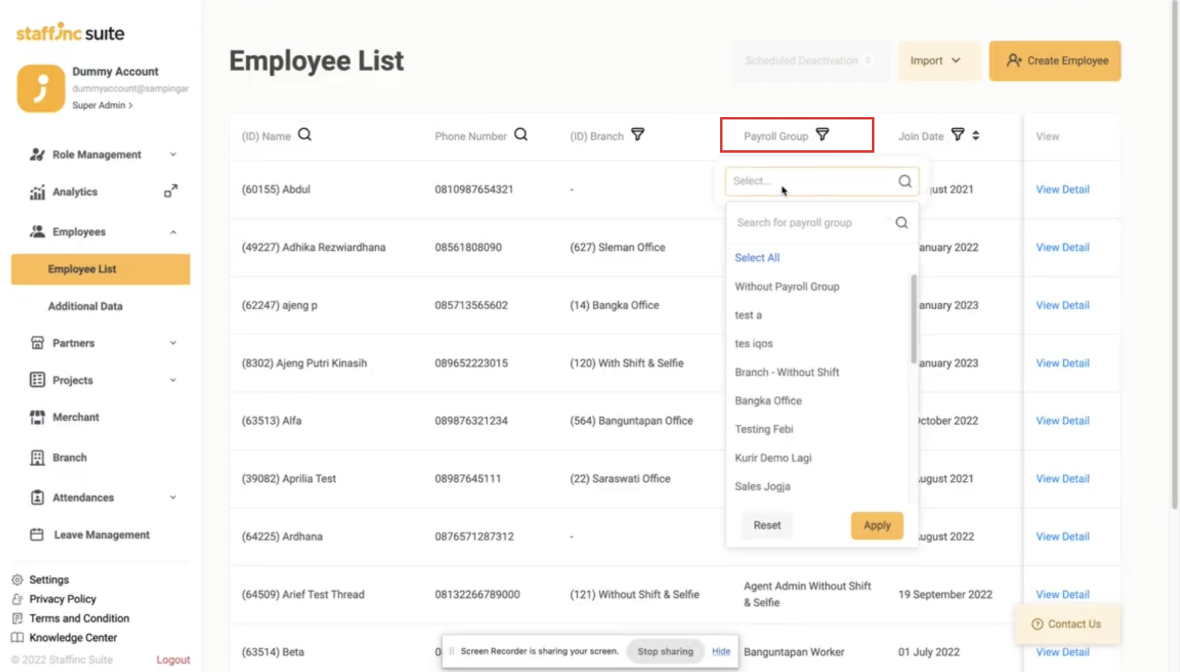Select Sales Jogja payroll group option
The height and width of the screenshot is (672, 1180).
tap(762, 486)
